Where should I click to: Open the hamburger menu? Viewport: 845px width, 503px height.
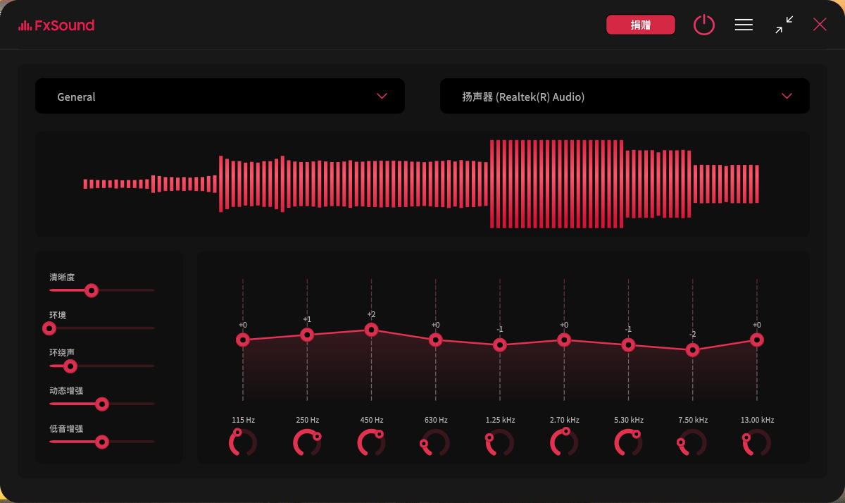(x=744, y=25)
